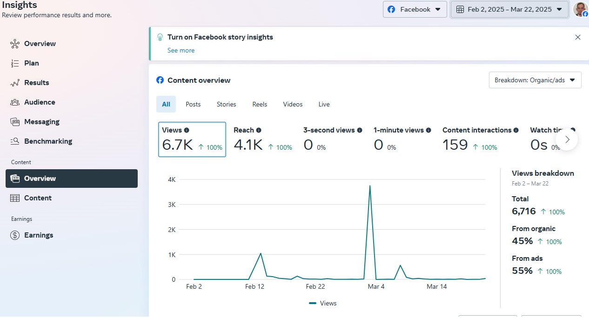Screen dimensions: 589x318
Task: Open Content table in the sidebar
Action: point(38,198)
